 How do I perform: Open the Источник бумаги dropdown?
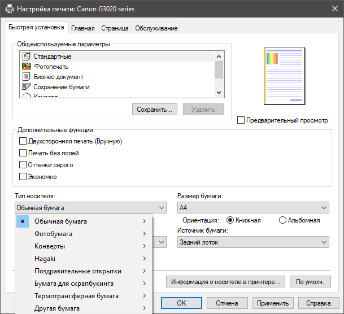tap(253, 242)
